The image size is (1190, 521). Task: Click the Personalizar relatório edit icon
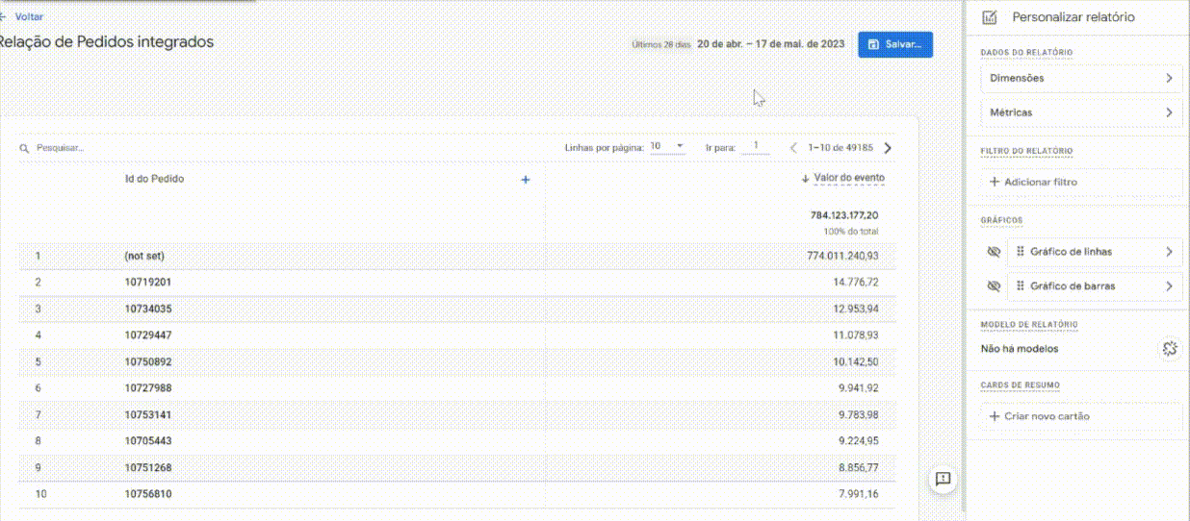coord(988,17)
